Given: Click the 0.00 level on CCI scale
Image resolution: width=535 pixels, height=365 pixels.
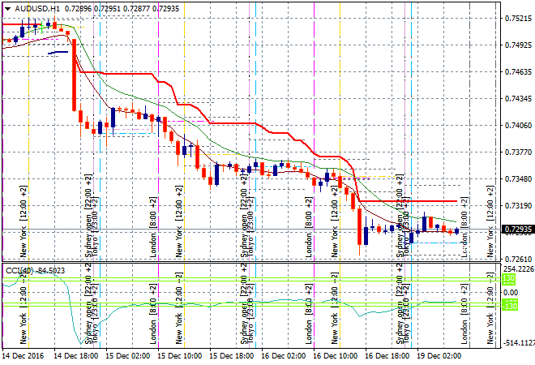Looking at the screenshot, I should pos(511,293).
